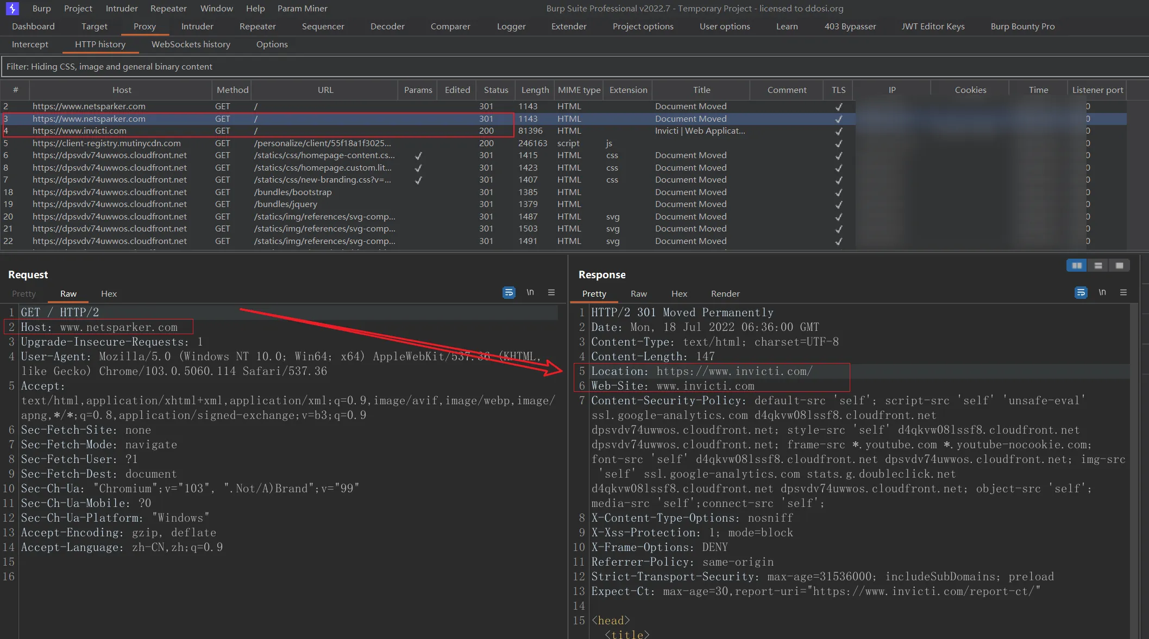Sort history by Title column

click(701, 90)
